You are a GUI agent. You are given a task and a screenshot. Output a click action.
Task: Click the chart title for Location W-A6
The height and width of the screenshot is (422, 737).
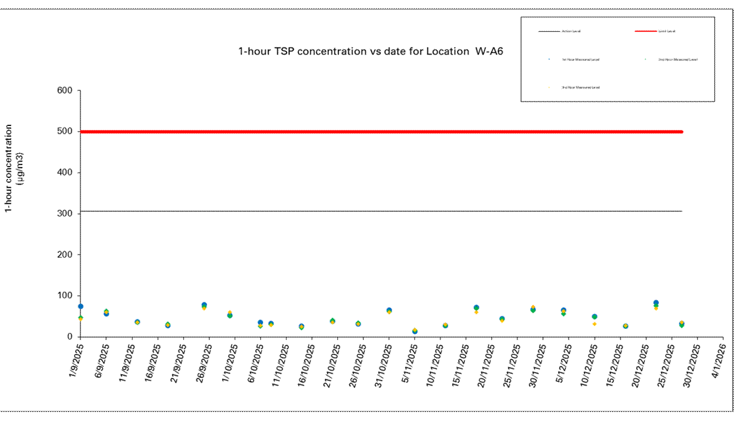tap(371, 52)
